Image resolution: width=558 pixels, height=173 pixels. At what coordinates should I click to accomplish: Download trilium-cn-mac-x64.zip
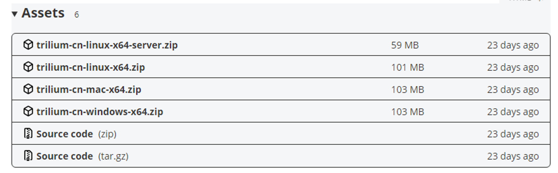tap(89, 89)
